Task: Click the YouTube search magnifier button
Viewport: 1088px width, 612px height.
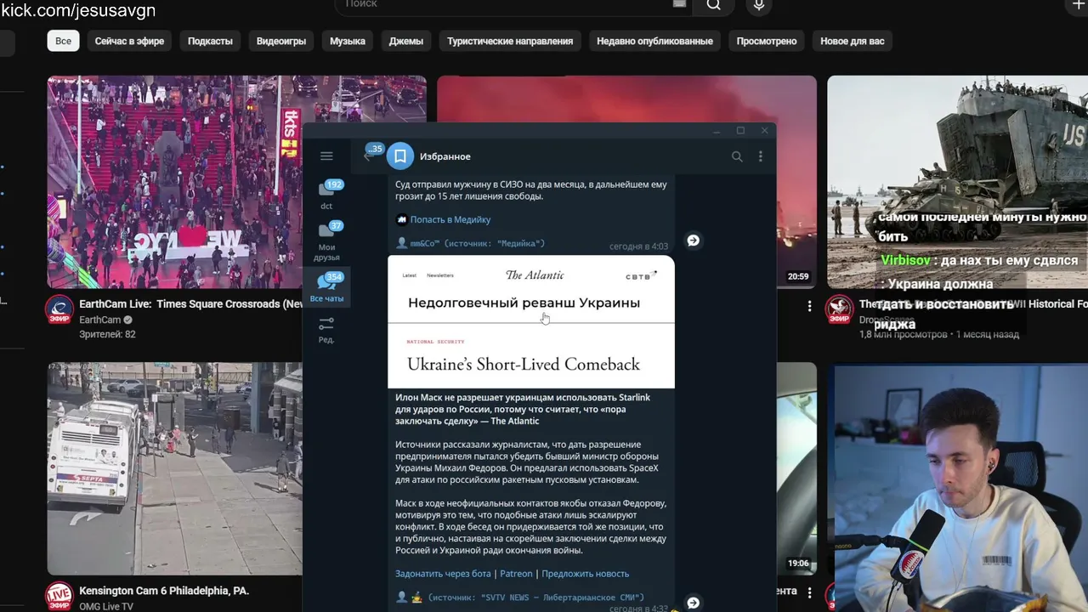Action: pos(713,5)
